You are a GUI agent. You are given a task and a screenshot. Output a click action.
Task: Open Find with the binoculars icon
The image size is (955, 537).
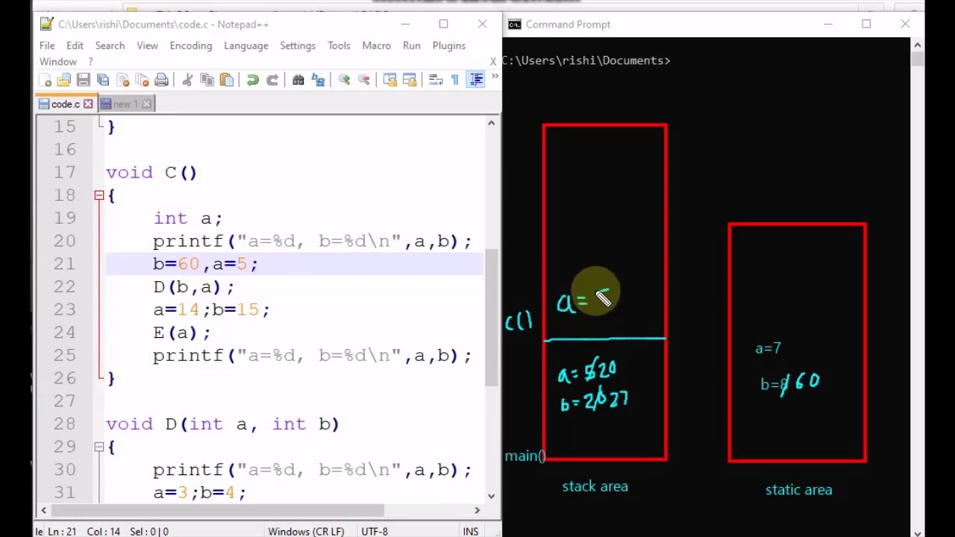(x=298, y=80)
